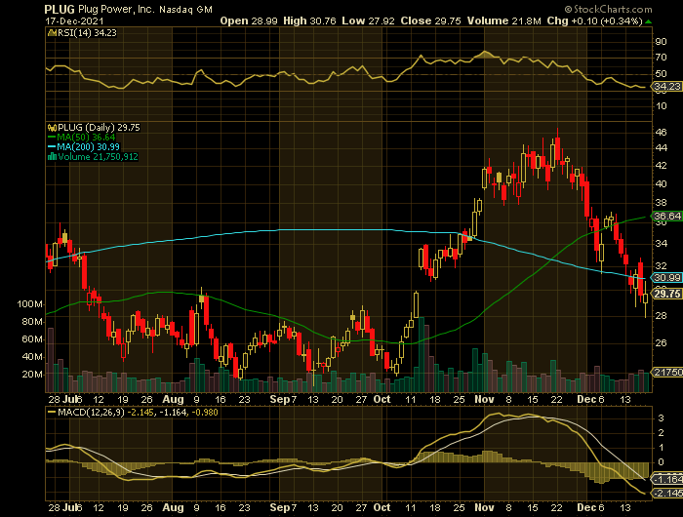Click the -0.980 histogram value in MACD legend
The image size is (683, 517).
pos(205,412)
